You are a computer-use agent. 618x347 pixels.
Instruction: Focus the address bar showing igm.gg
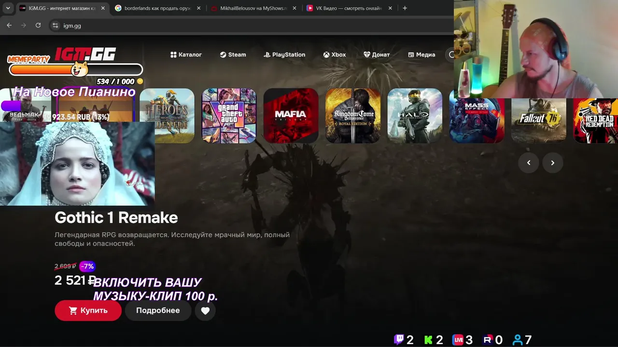(251, 26)
